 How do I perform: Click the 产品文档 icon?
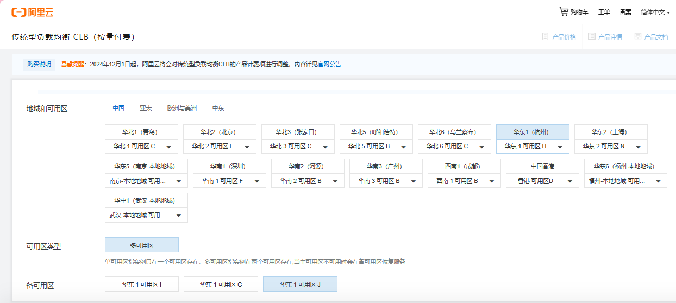point(637,36)
